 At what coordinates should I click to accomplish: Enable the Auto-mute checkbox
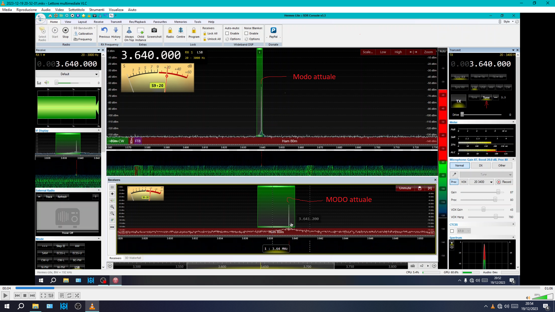coord(227,34)
